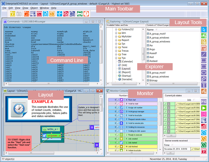
Task: Expand the Report folder node
Action: 116,40
